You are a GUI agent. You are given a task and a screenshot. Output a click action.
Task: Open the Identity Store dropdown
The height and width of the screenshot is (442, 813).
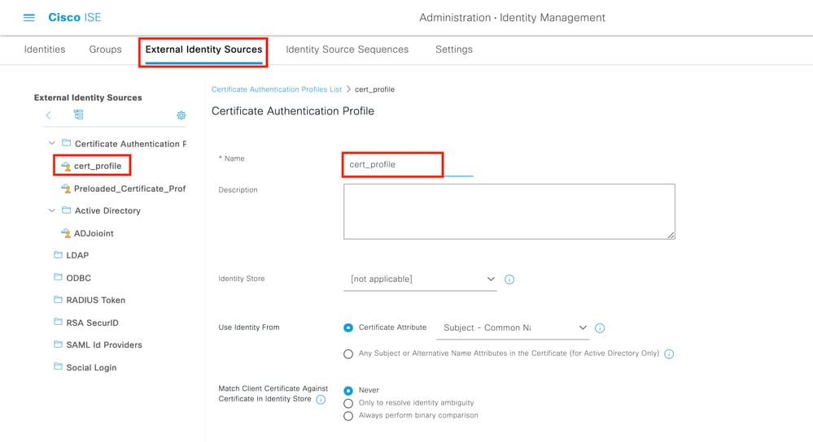point(420,279)
